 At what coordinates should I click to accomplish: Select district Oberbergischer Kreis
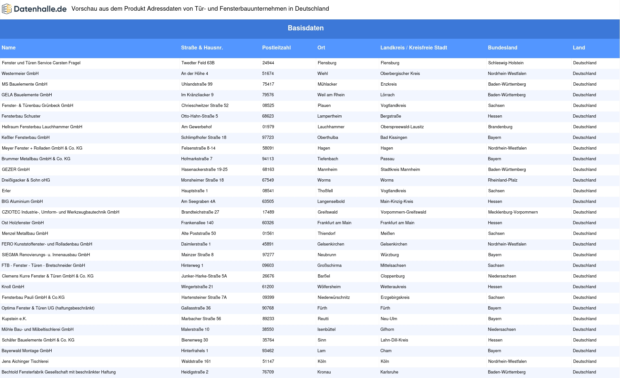[400, 73]
